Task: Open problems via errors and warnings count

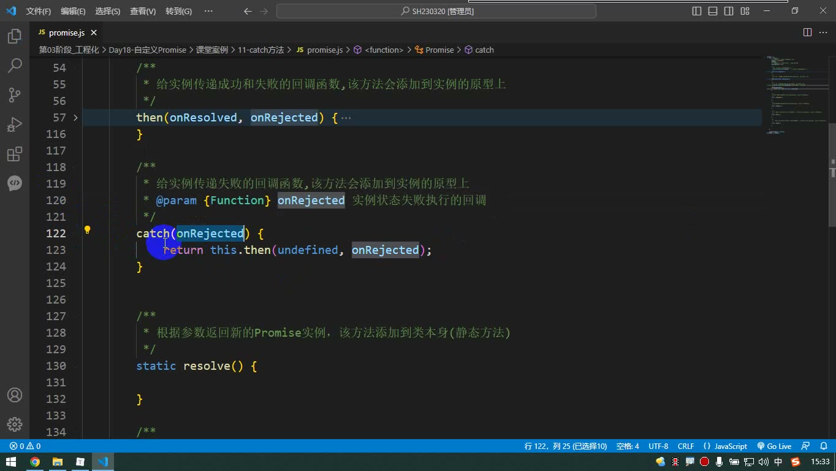Action: [x=25, y=446]
